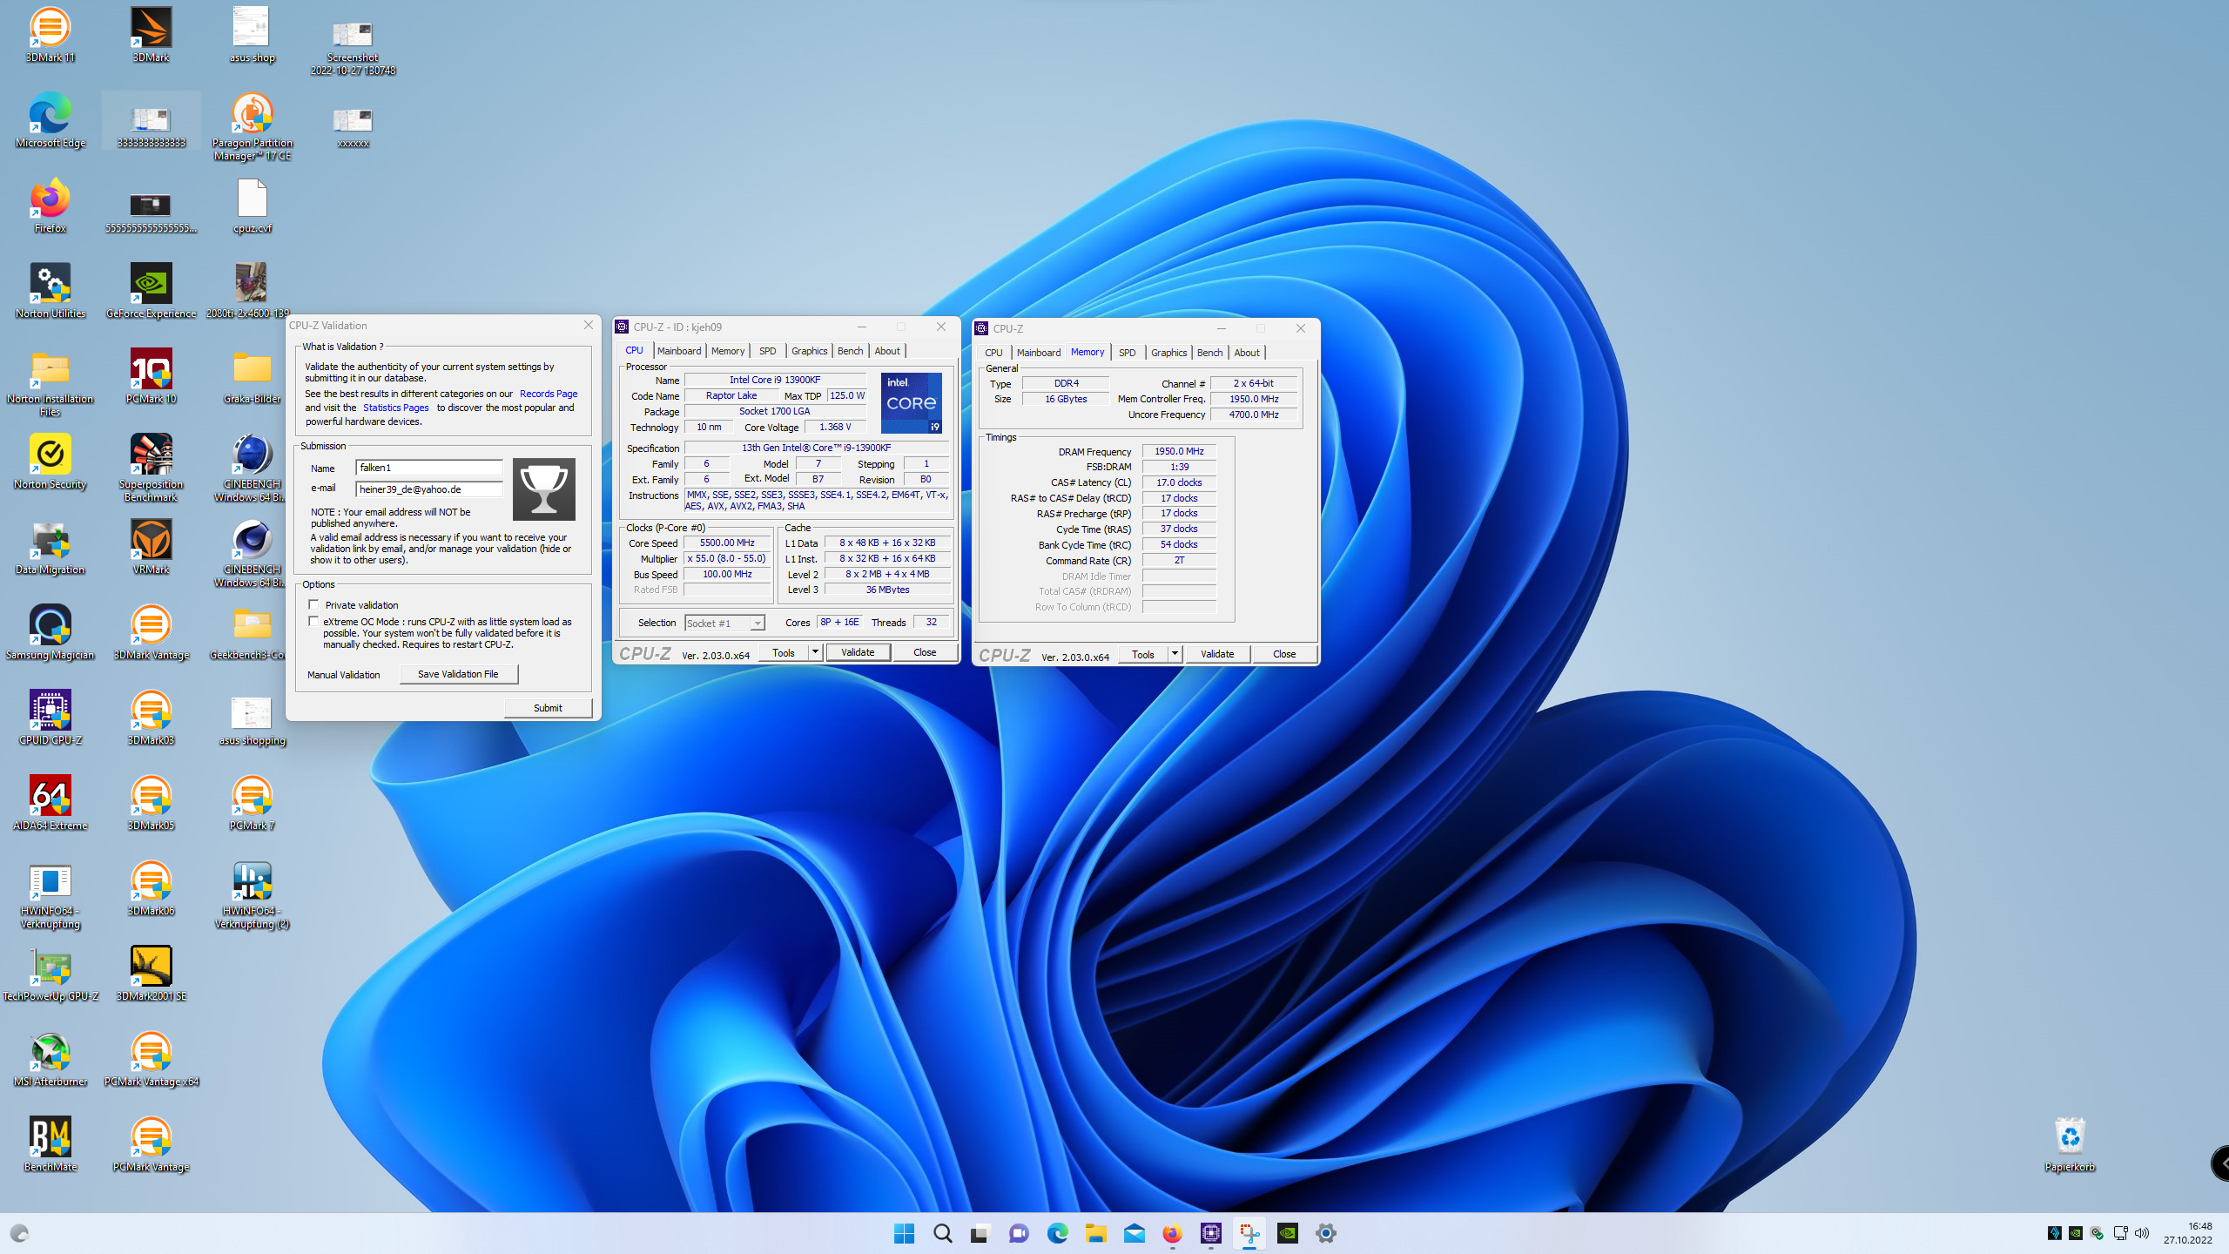Screen dimensions: 2229x1254
Task: Launch MSI Afterburner desktop icon
Action: coord(50,1059)
